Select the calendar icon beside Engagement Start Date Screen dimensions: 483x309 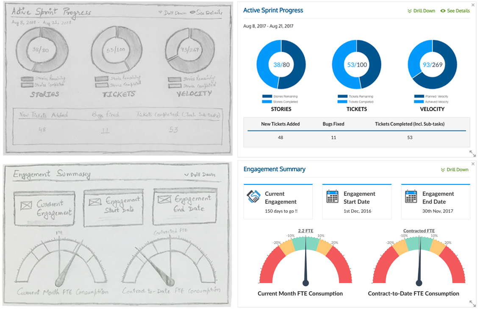332,198
